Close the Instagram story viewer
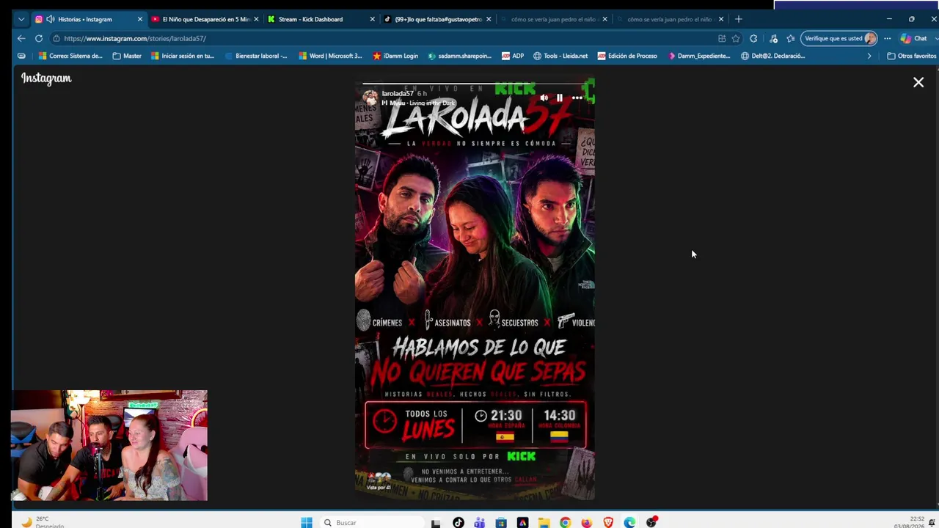Screen dimensions: 939x528 click(x=918, y=82)
